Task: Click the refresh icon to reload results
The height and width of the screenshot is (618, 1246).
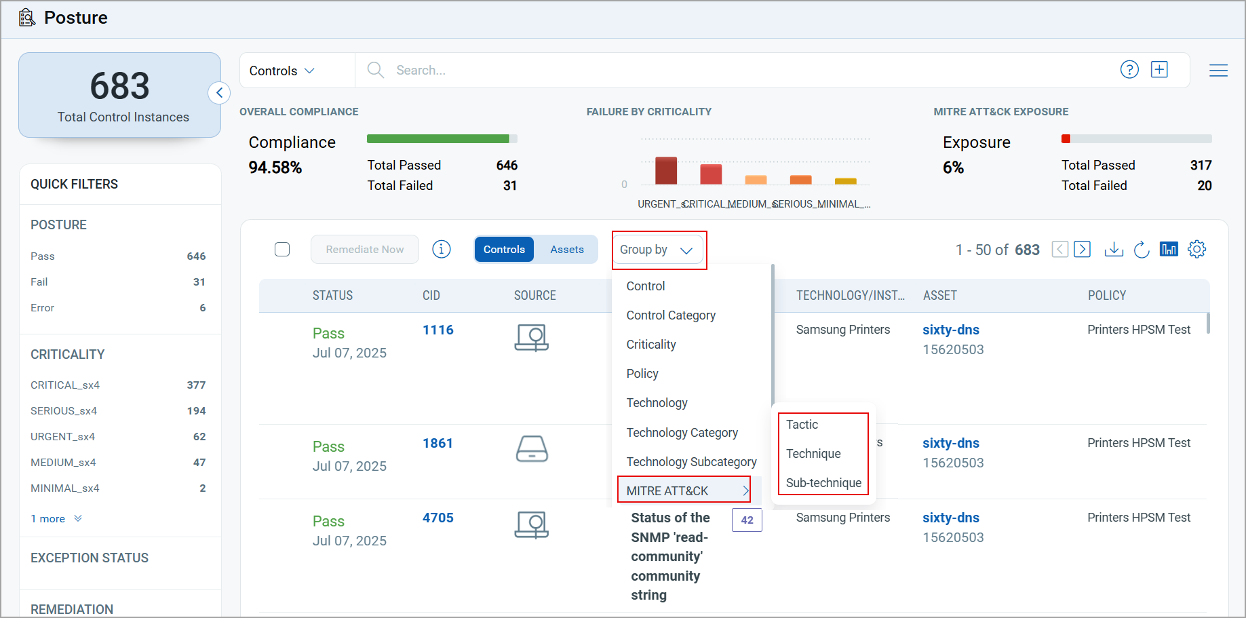Action: tap(1141, 249)
